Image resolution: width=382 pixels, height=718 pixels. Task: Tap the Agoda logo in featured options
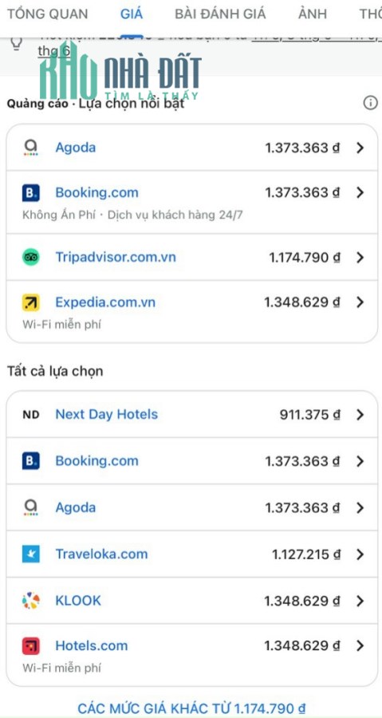30,148
